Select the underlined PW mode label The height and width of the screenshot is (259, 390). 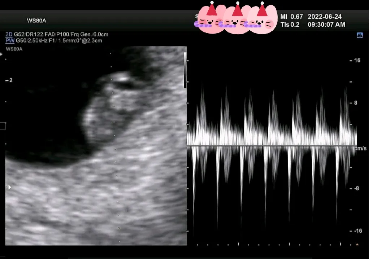(10, 40)
